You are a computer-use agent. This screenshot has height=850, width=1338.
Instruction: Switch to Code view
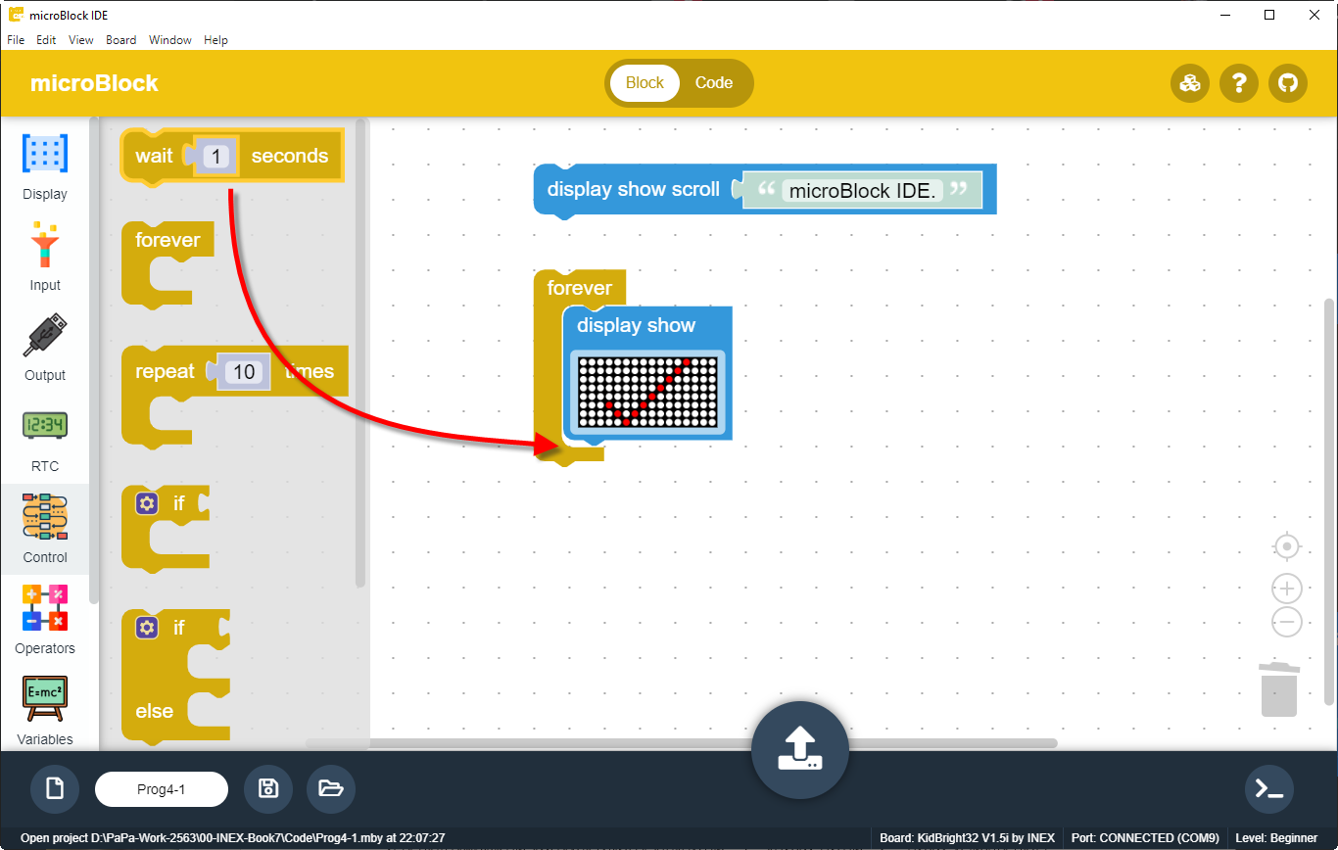714,83
